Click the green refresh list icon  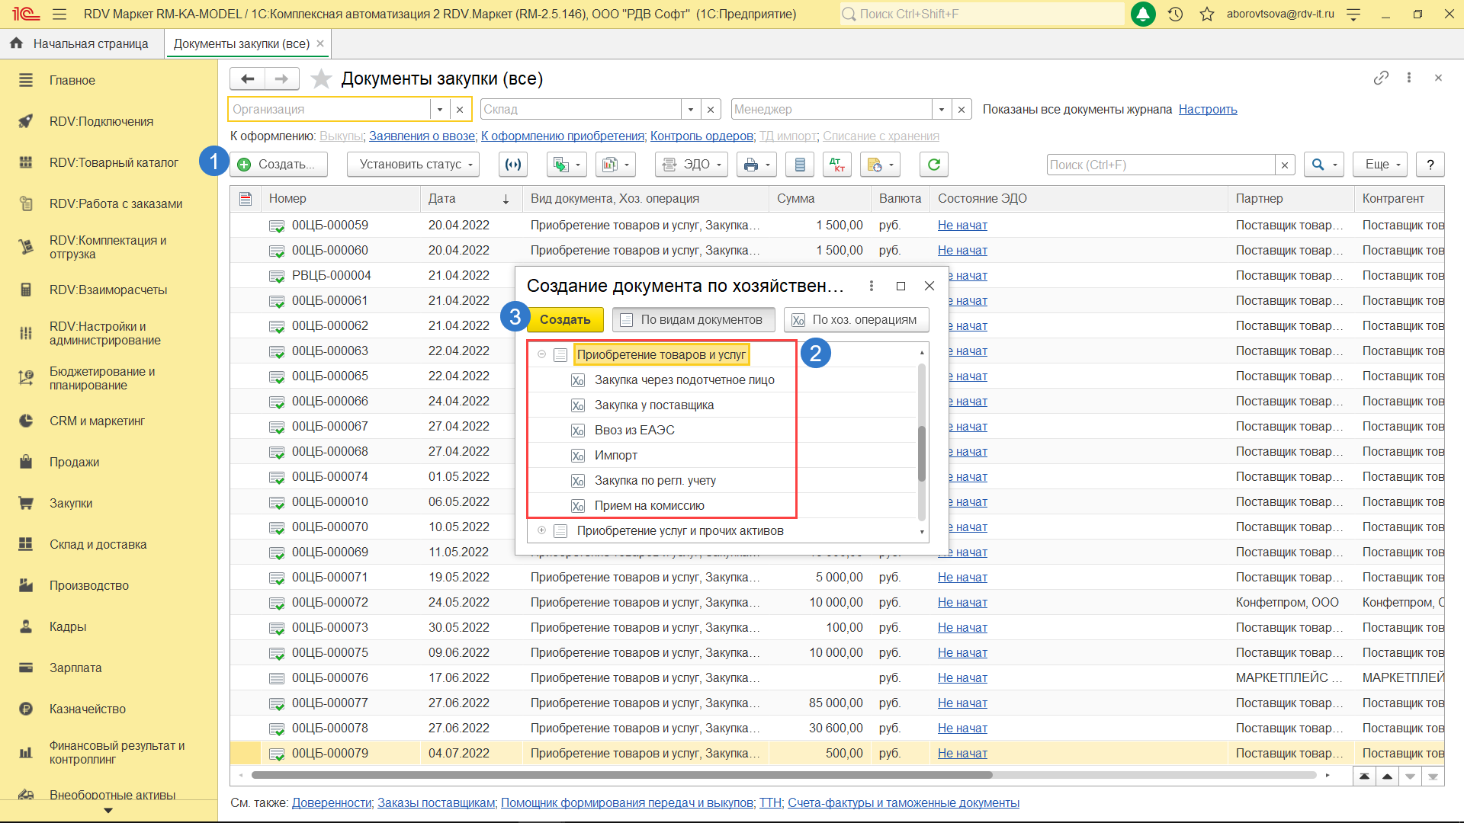pyautogui.click(x=934, y=165)
